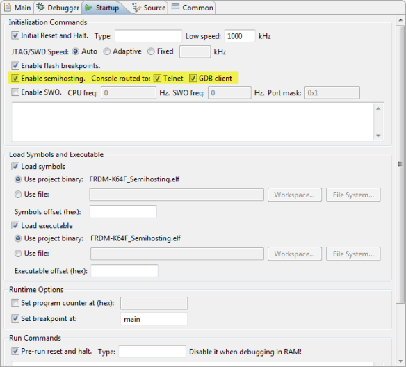Open the Source tab
The height and width of the screenshot is (367, 406).
pyautogui.click(x=149, y=8)
